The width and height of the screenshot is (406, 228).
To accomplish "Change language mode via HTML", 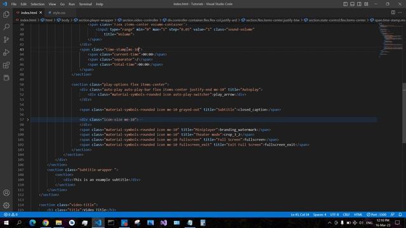I will tap(358, 215).
